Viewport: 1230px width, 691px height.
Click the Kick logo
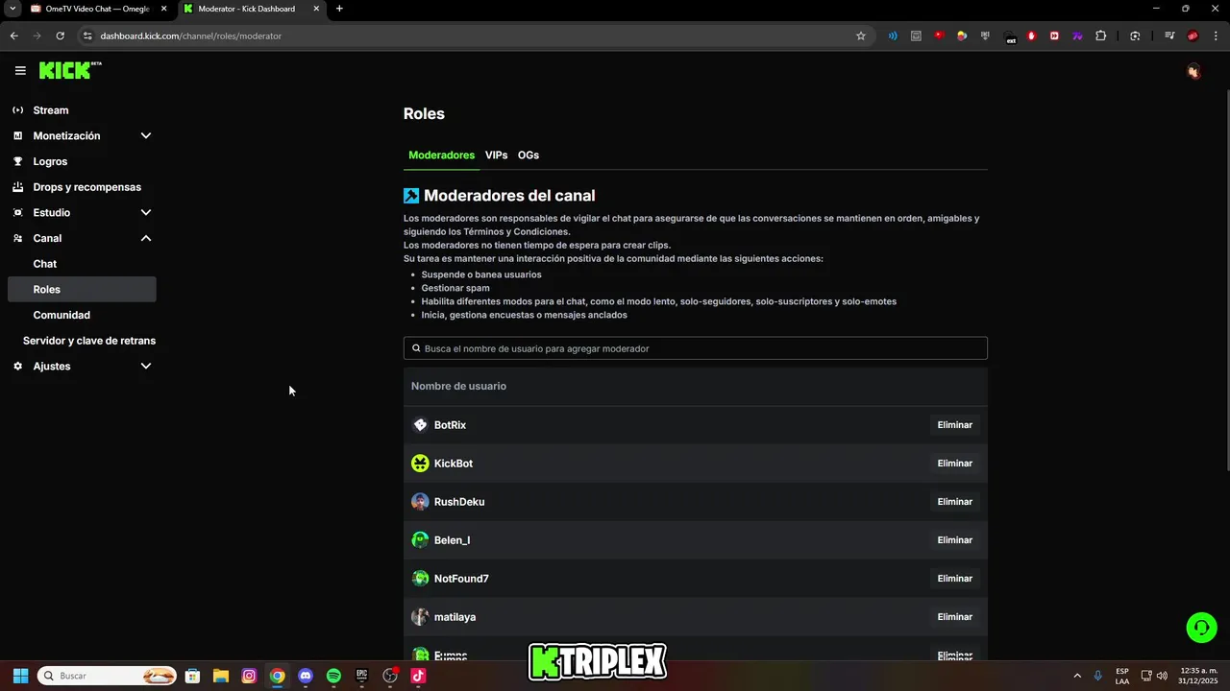pos(70,70)
